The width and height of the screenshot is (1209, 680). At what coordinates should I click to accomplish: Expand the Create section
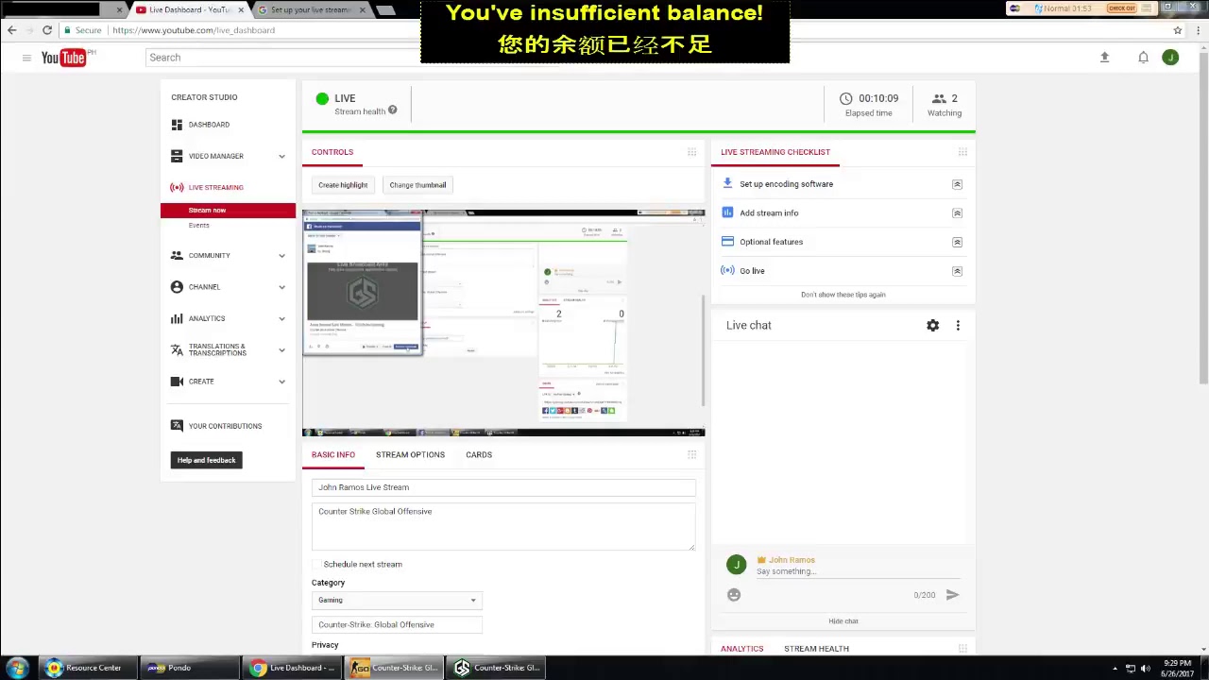(281, 382)
